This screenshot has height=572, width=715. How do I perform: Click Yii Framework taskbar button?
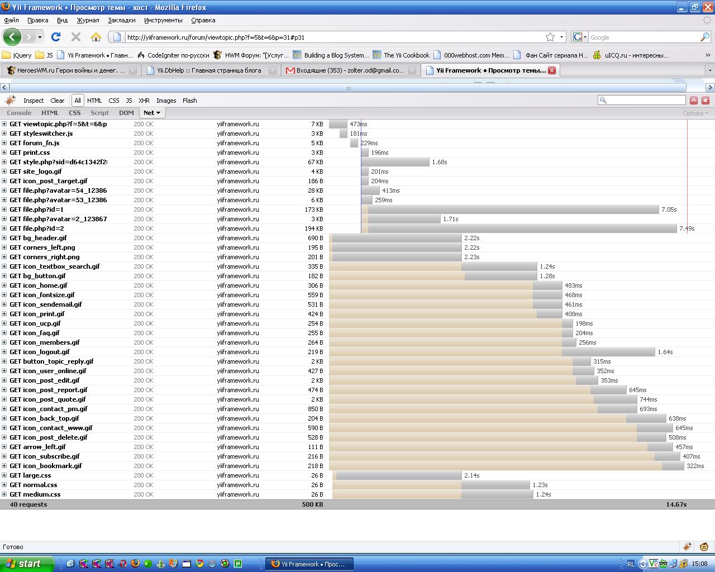309,564
